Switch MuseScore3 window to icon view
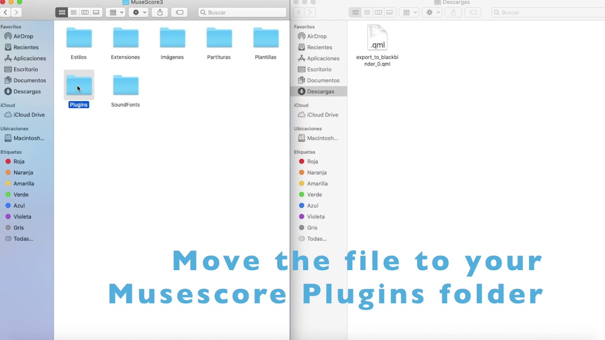605x340 pixels. tap(62, 12)
